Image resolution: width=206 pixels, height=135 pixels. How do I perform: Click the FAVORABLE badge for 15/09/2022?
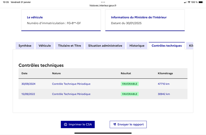pos(130,94)
